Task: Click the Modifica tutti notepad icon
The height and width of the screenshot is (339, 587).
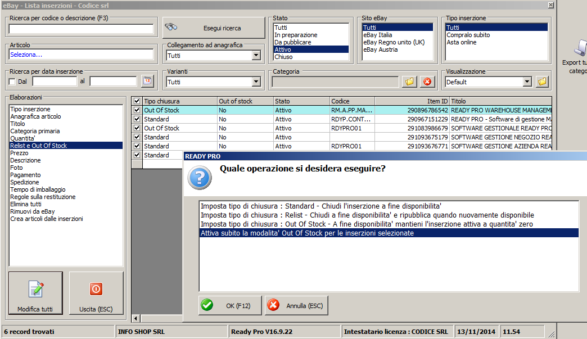Action: 36,289
